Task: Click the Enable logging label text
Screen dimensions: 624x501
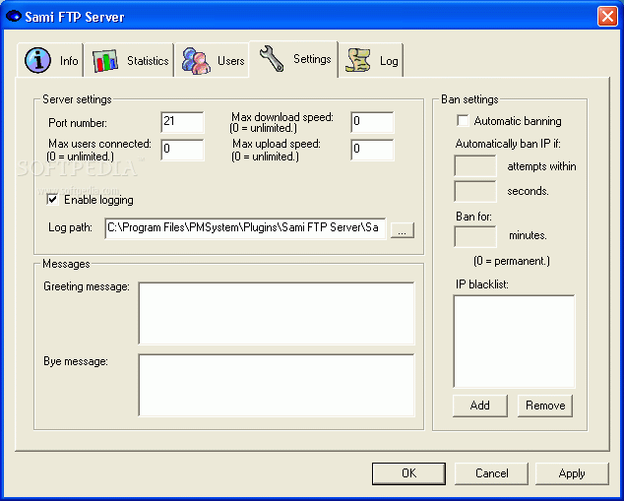Action: coord(98,200)
